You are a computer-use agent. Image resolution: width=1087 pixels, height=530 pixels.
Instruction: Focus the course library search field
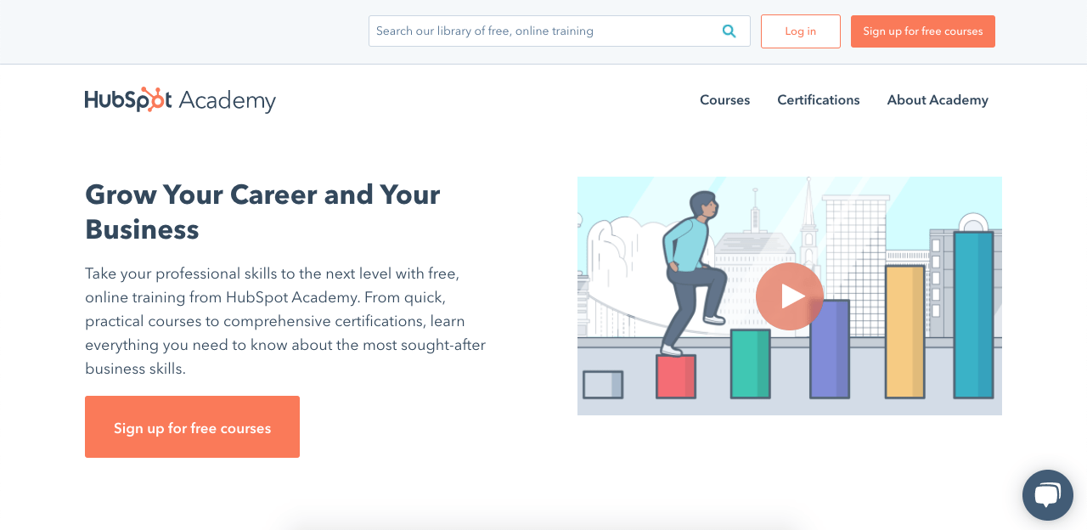coord(560,31)
